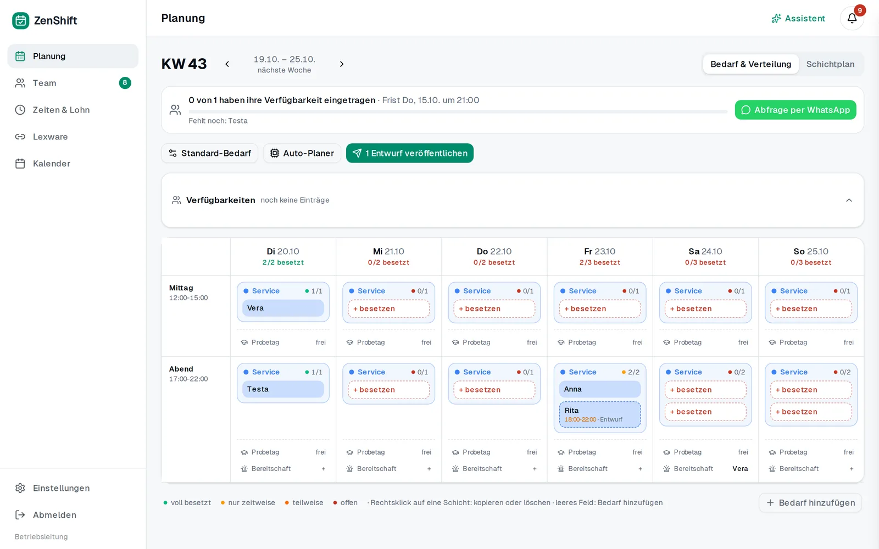Open the notifications bell
The image size is (879, 549).
coord(852,18)
